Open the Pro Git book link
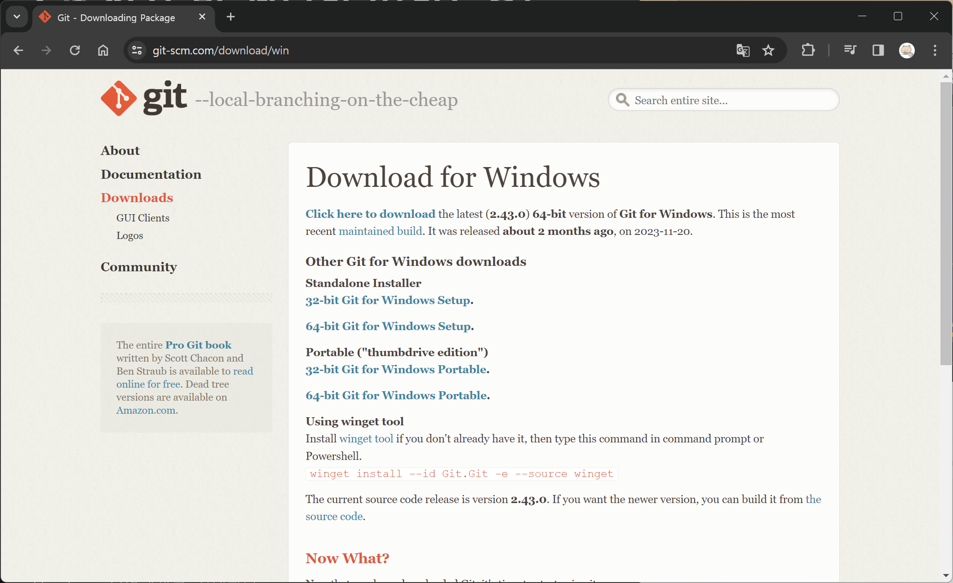The height and width of the screenshot is (583, 953). pos(198,345)
